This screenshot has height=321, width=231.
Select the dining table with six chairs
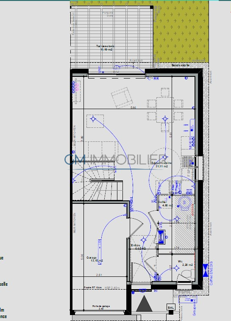click(x=165, y=110)
